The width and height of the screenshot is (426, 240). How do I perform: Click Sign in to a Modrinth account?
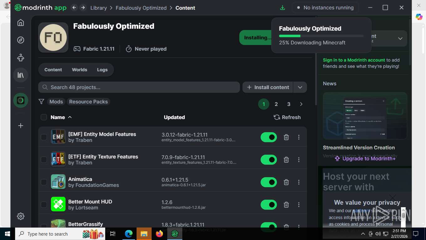pos(354,60)
